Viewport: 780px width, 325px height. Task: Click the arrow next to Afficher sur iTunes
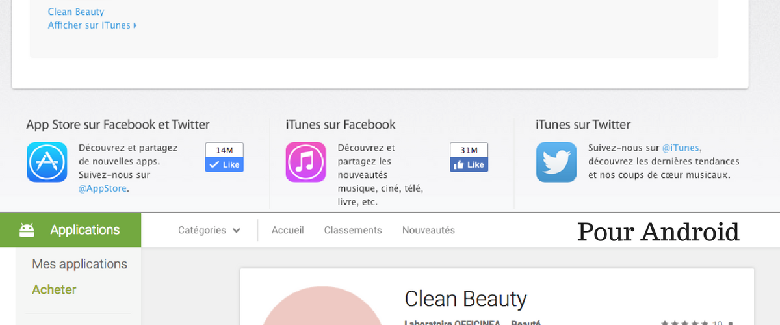click(135, 26)
